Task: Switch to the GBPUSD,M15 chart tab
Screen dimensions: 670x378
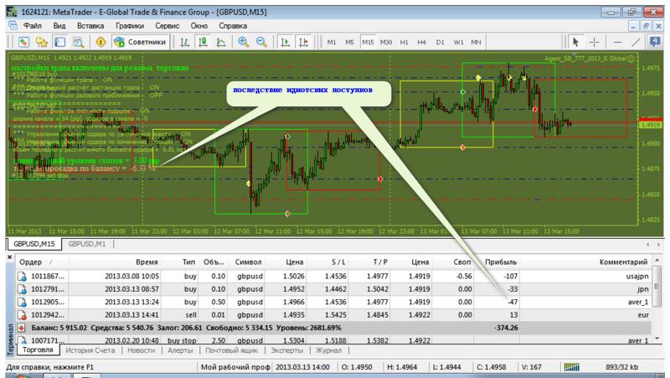Action: point(34,244)
